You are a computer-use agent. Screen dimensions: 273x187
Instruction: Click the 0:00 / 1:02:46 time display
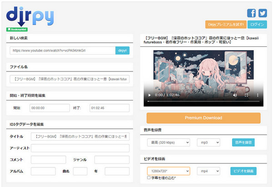167,95
